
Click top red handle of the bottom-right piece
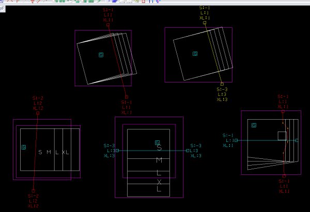283,111
